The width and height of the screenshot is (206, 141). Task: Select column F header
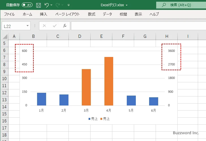(x=123, y=36)
